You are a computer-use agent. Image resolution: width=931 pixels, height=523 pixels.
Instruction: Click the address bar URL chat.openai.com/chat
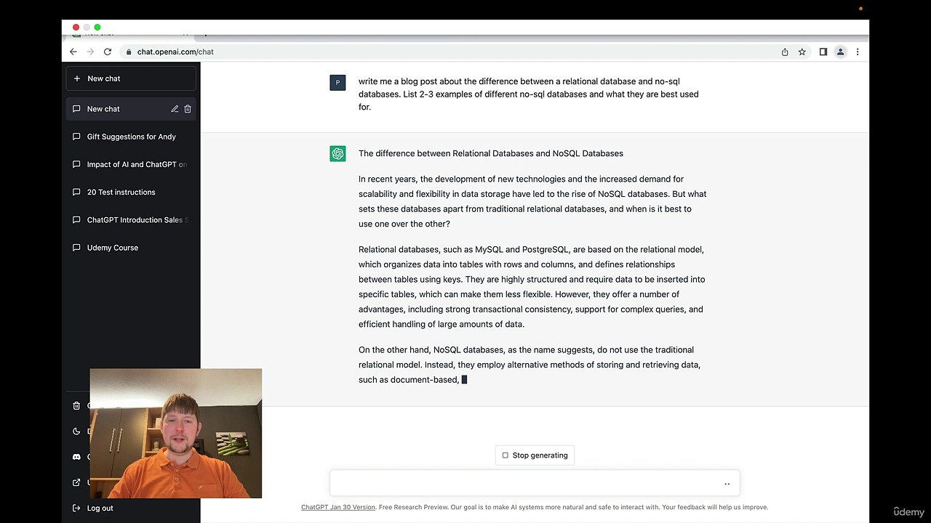point(175,52)
